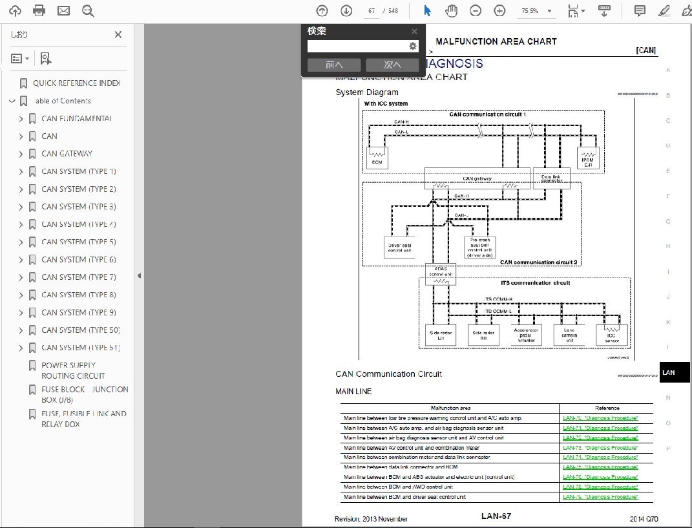
Task: Click the email envelope icon
Action: pos(63,11)
